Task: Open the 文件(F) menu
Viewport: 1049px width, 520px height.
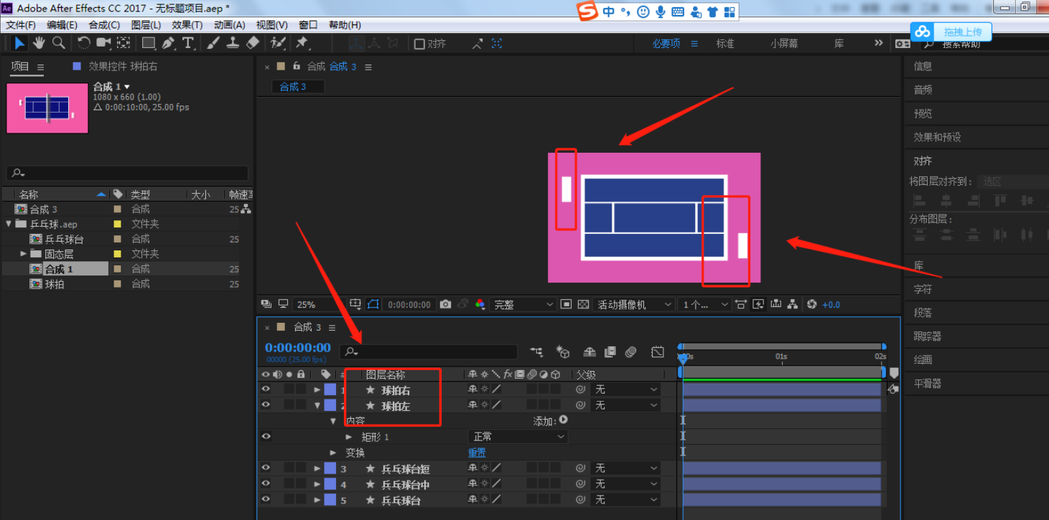Action: click(21, 24)
